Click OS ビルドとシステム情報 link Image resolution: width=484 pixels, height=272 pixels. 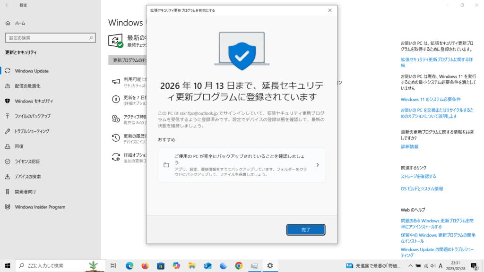(422, 189)
